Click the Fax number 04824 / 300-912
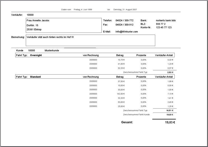The height and width of the screenshot is (147, 208). (125, 25)
